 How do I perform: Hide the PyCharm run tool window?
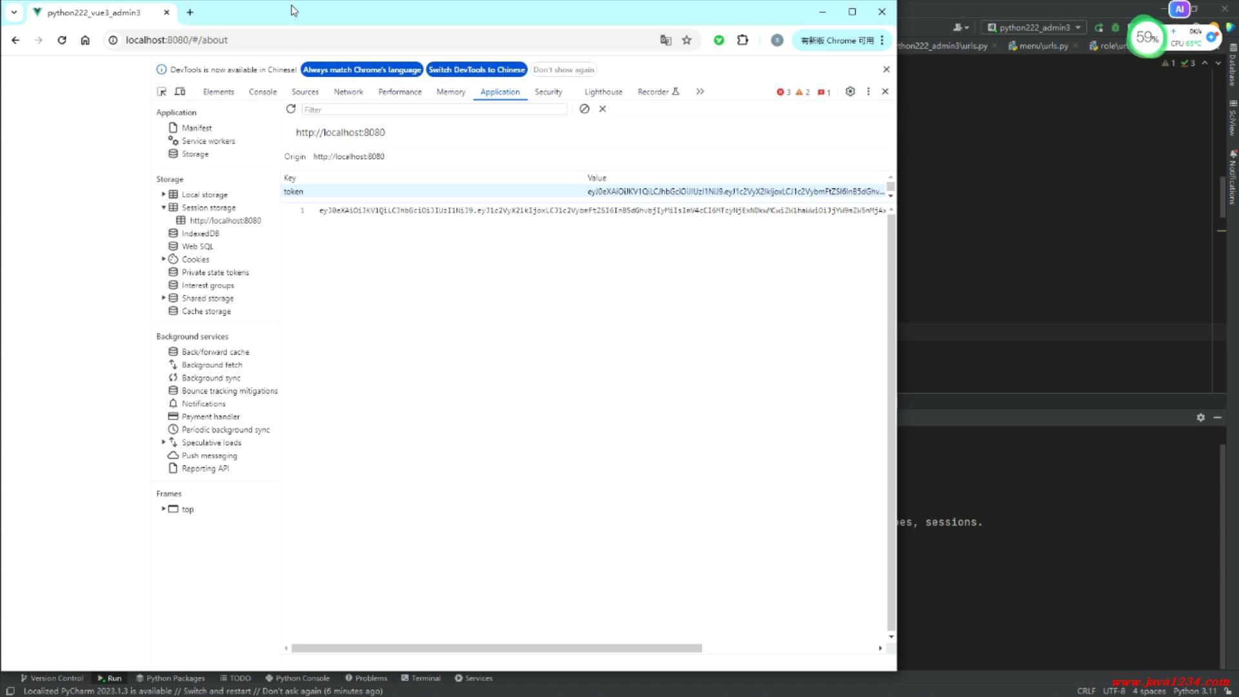[x=1218, y=418]
